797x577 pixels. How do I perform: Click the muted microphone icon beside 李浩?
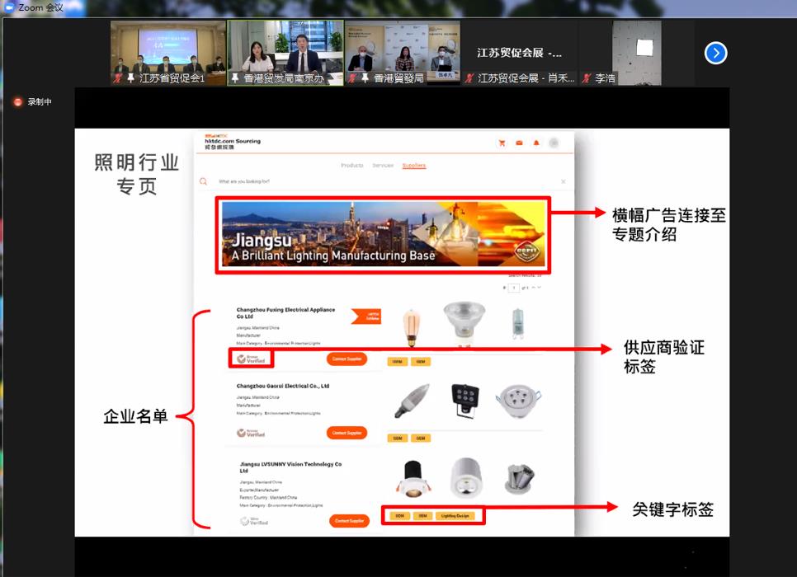pyautogui.click(x=587, y=78)
